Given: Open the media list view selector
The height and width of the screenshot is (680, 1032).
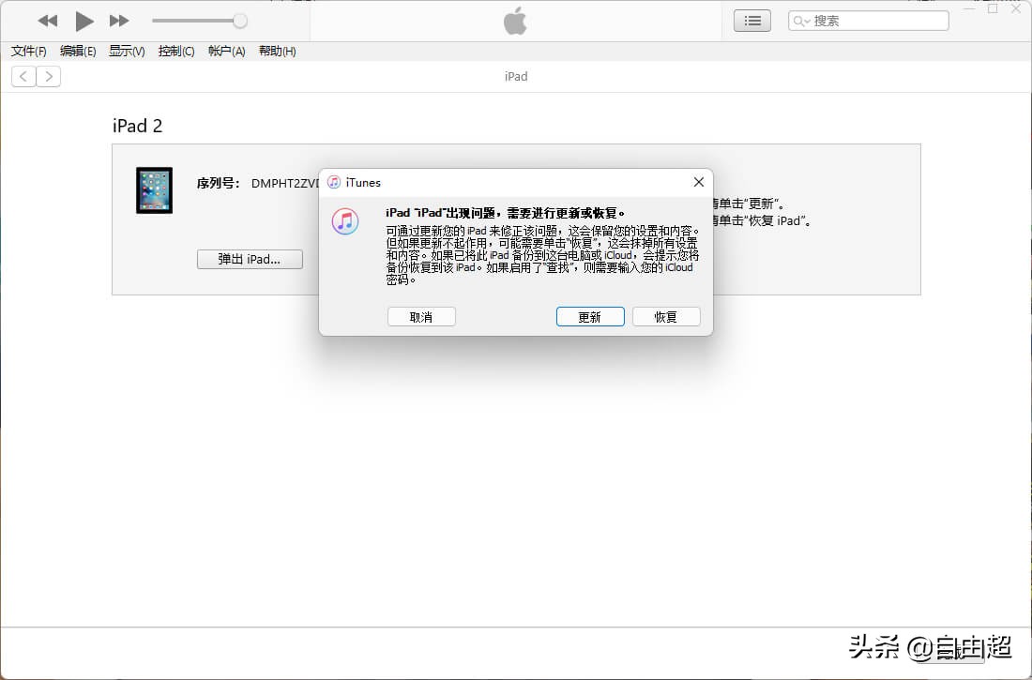Looking at the screenshot, I should pyautogui.click(x=751, y=20).
